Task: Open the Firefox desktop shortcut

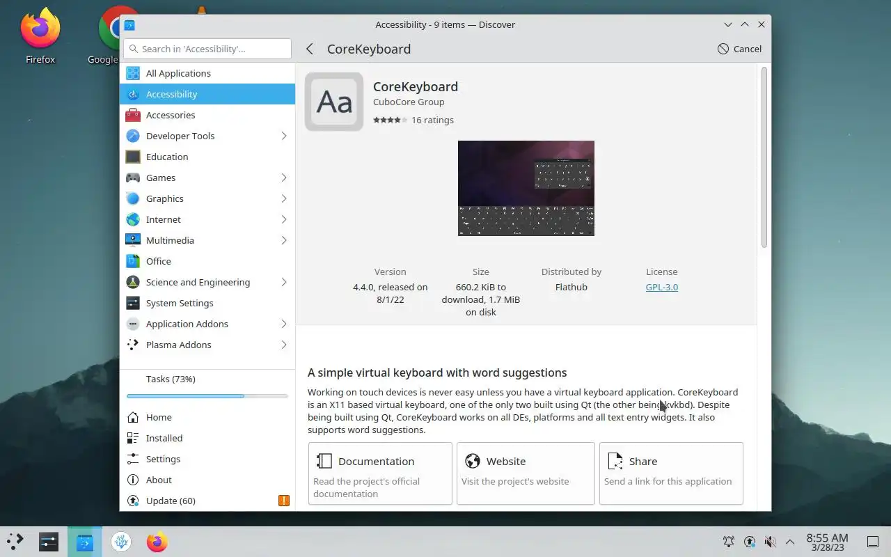Action: click(40, 35)
